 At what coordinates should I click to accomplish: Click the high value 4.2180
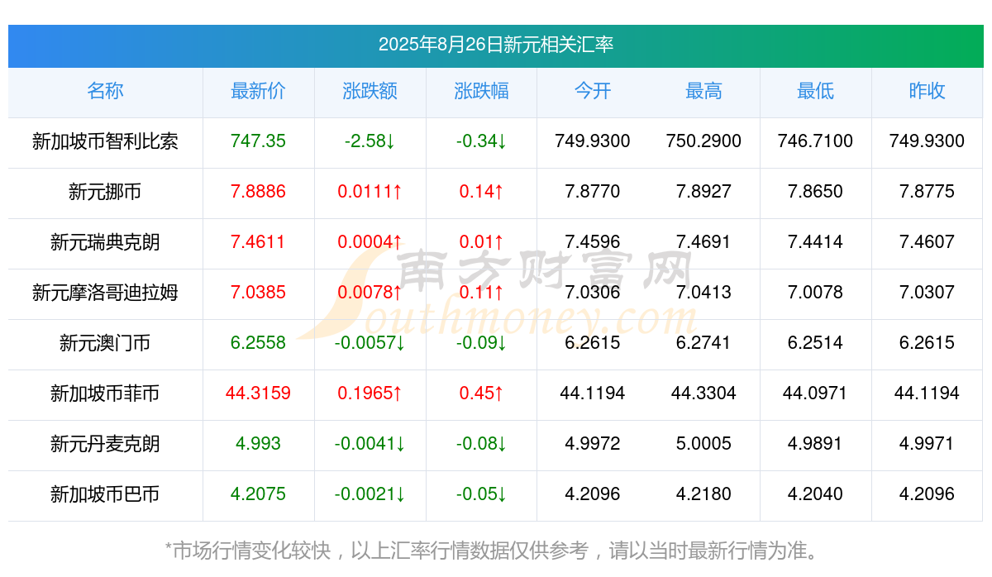(703, 494)
